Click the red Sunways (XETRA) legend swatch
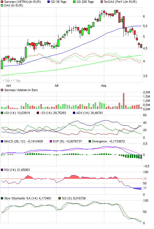This screenshot has height=229, width=154. pyautogui.click(x=2, y=2)
